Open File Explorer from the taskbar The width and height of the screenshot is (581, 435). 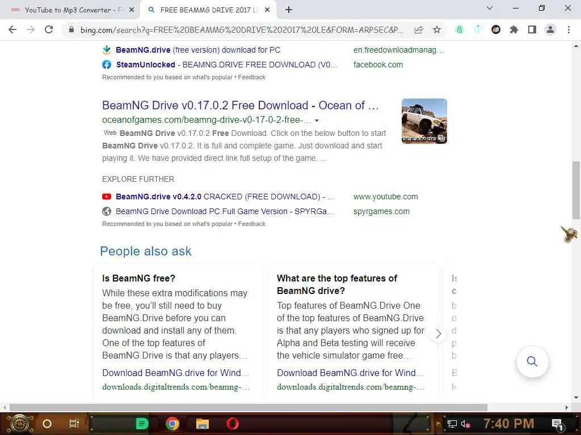[203, 424]
